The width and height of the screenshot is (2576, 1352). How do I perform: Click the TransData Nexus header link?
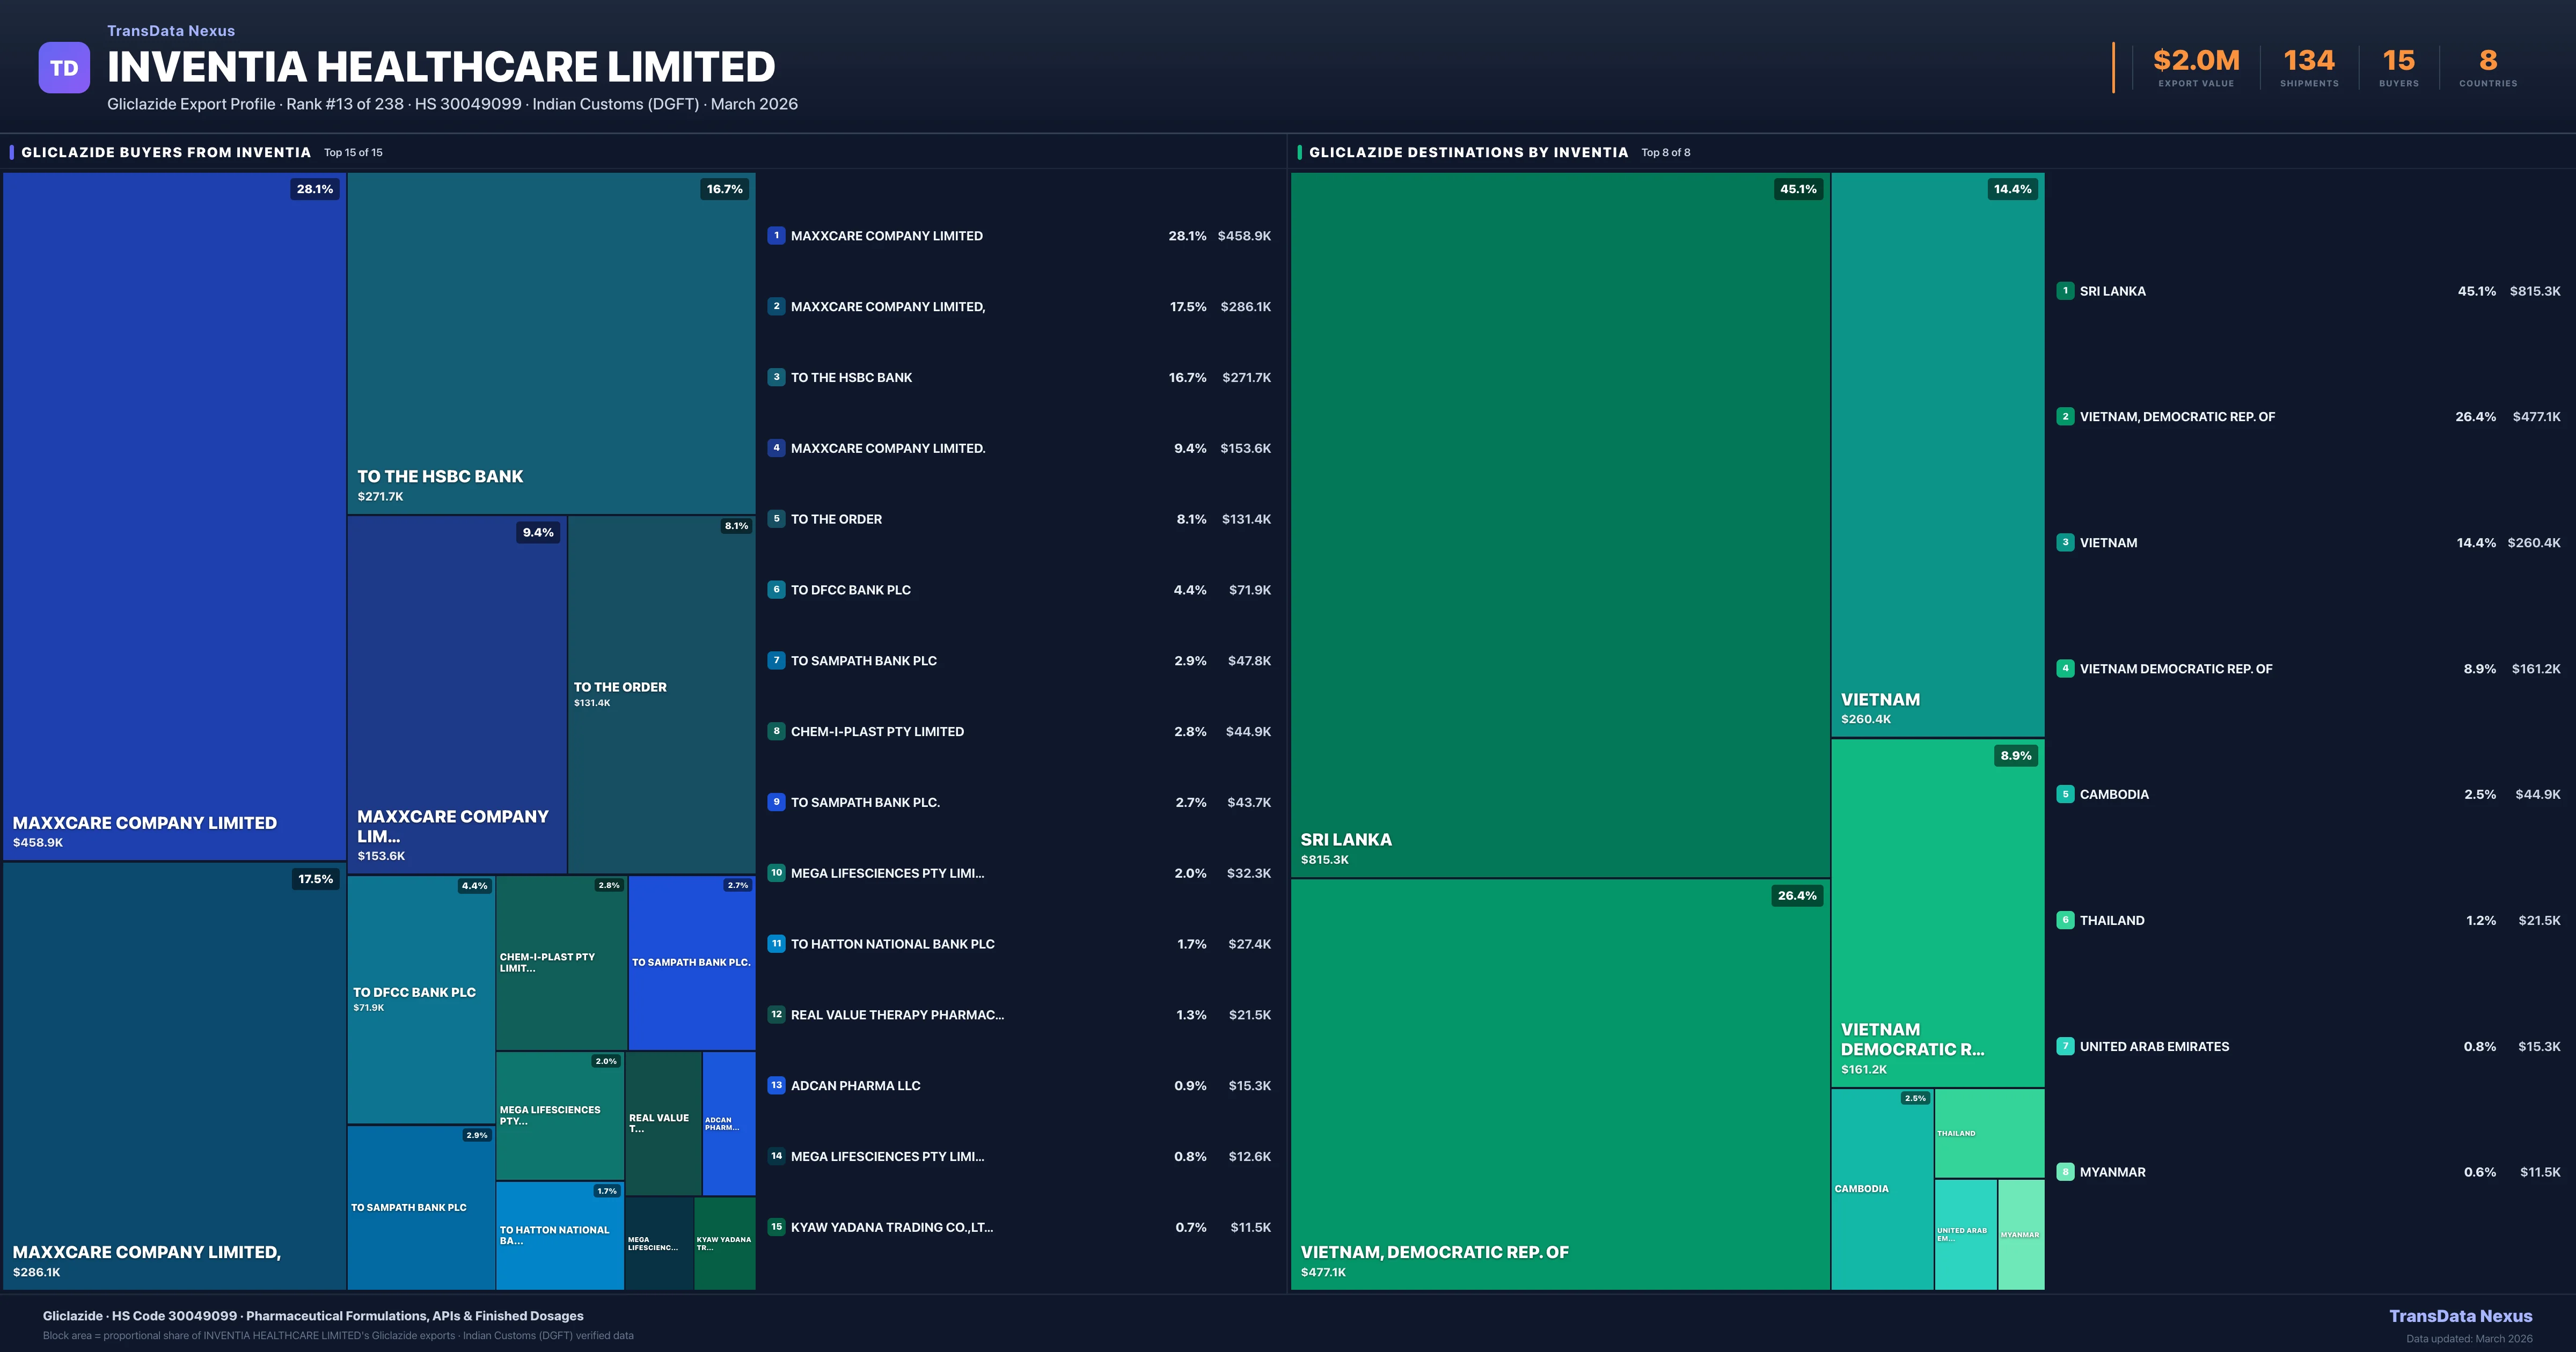point(171,31)
